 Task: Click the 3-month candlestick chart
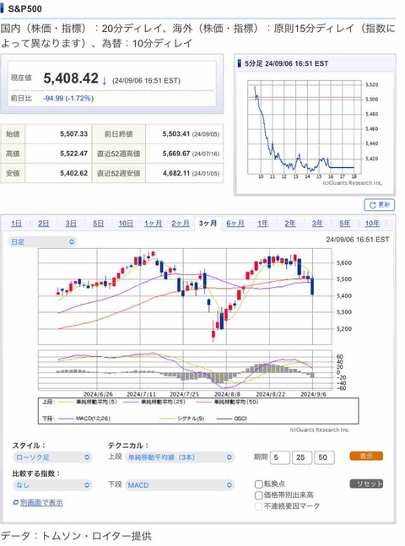point(185,296)
